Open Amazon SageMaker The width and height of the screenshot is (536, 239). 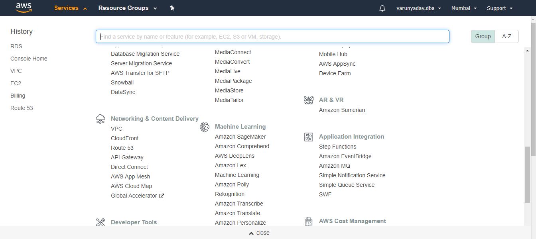[x=240, y=137]
